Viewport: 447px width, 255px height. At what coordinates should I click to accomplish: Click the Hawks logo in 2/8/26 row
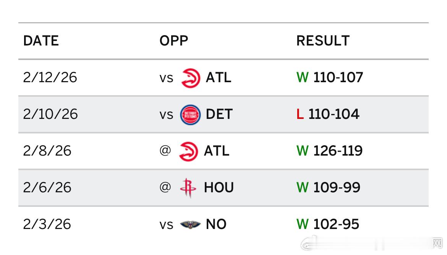click(x=188, y=151)
